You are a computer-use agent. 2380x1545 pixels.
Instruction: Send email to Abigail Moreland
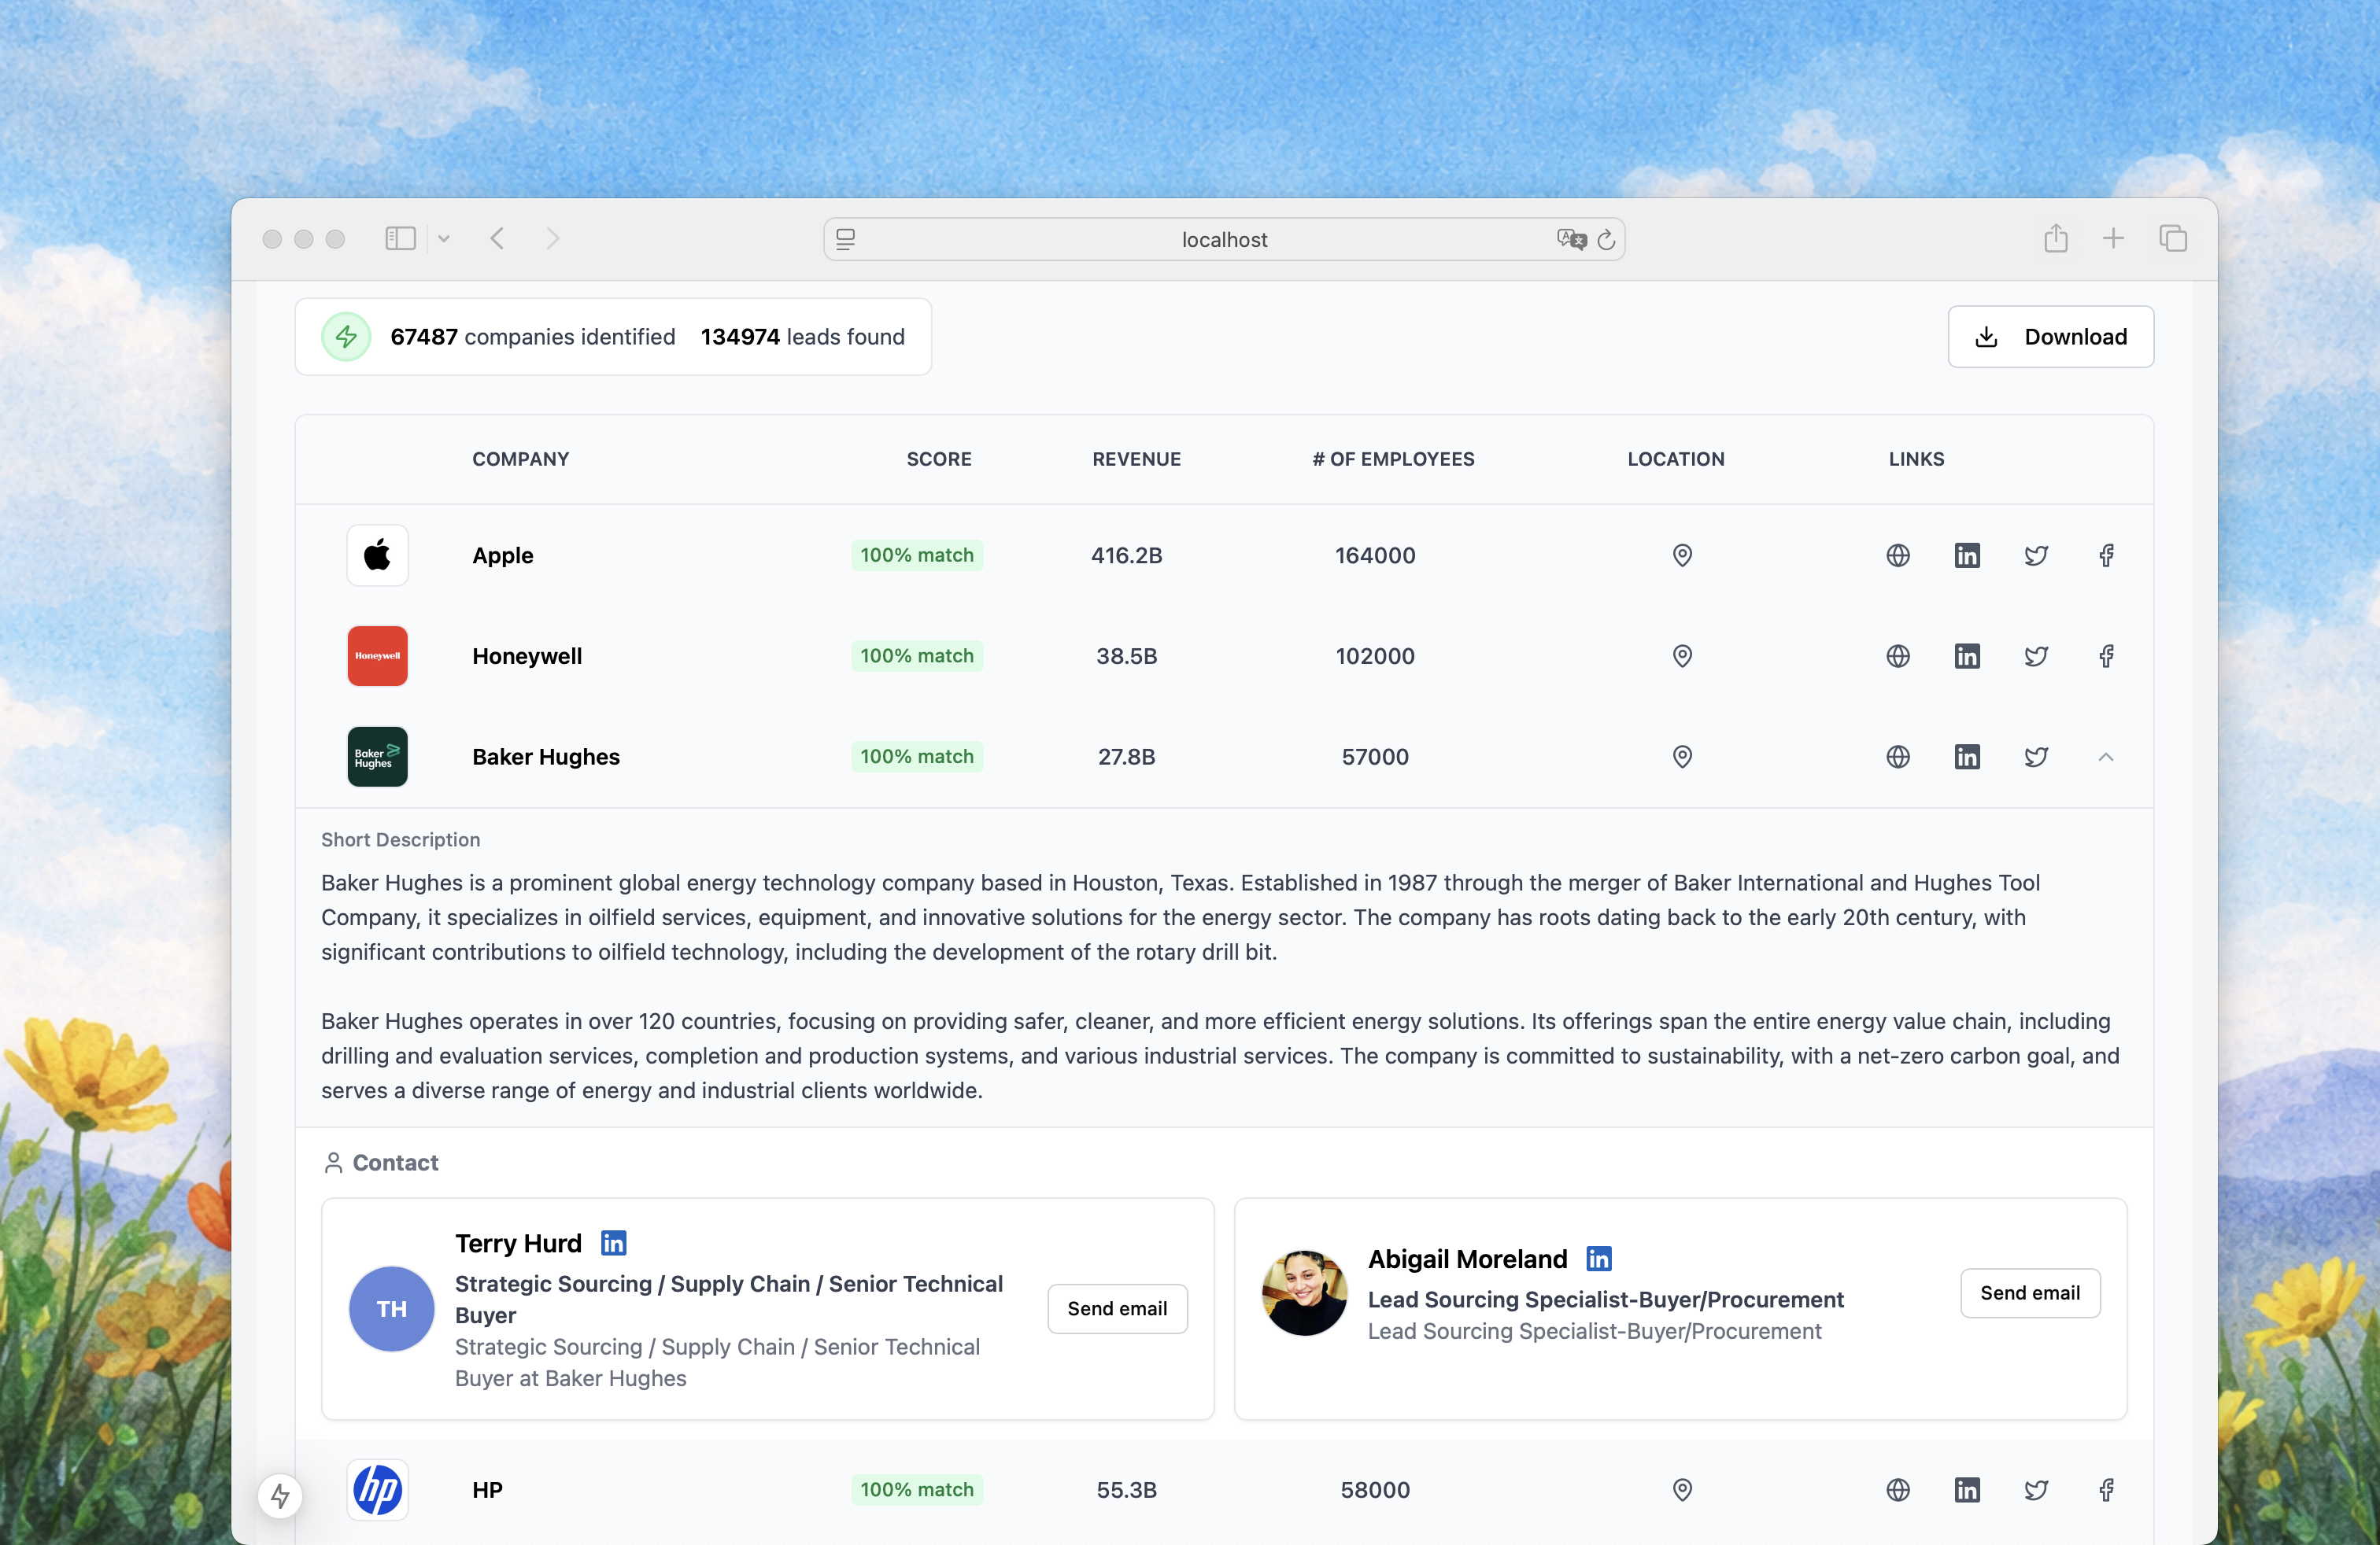pos(2029,1293)
